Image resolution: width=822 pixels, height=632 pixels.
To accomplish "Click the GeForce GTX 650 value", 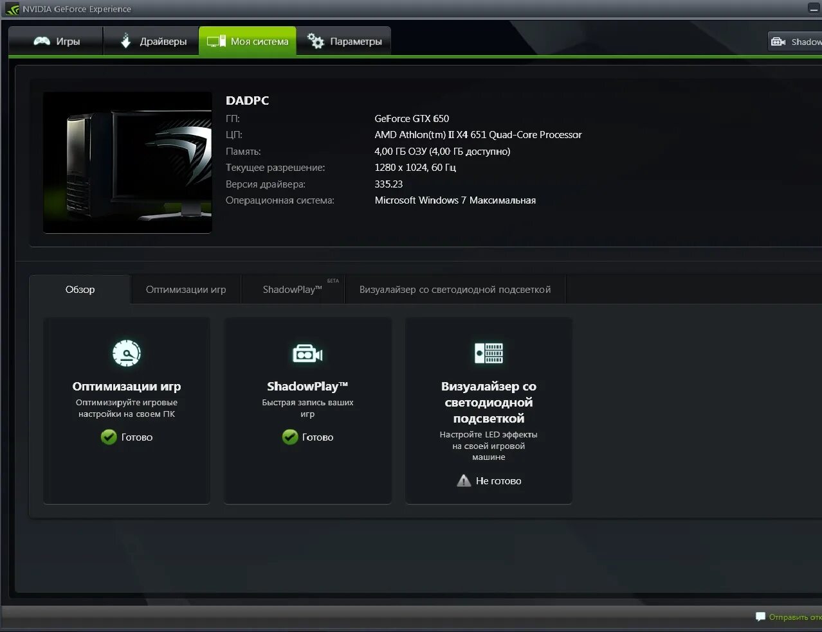I will coord(412,119).
